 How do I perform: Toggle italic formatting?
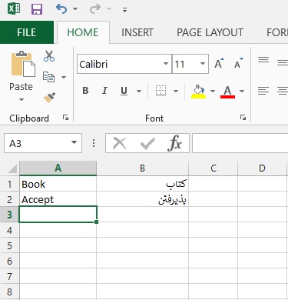104,91
